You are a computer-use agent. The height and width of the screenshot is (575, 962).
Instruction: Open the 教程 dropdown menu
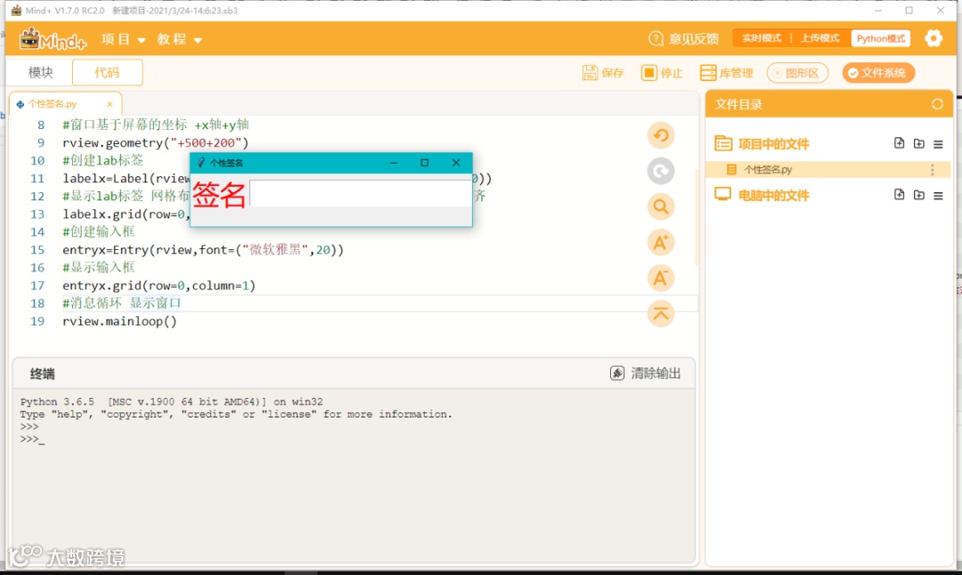coord(179,39)
